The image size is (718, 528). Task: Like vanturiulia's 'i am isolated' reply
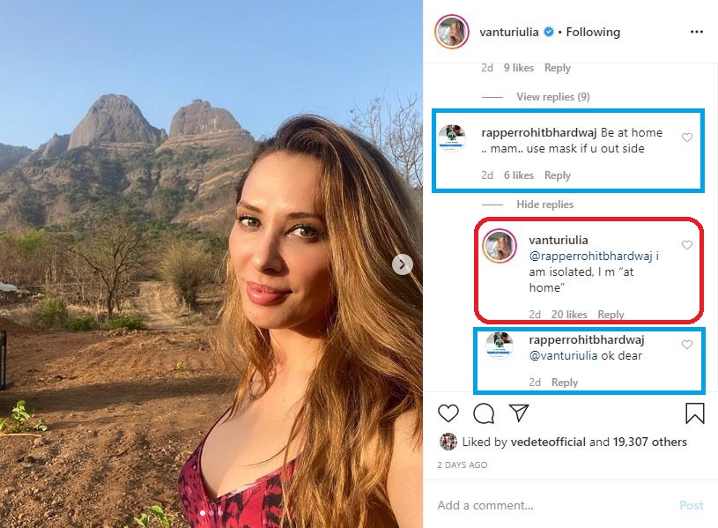[x=687, y=245]
